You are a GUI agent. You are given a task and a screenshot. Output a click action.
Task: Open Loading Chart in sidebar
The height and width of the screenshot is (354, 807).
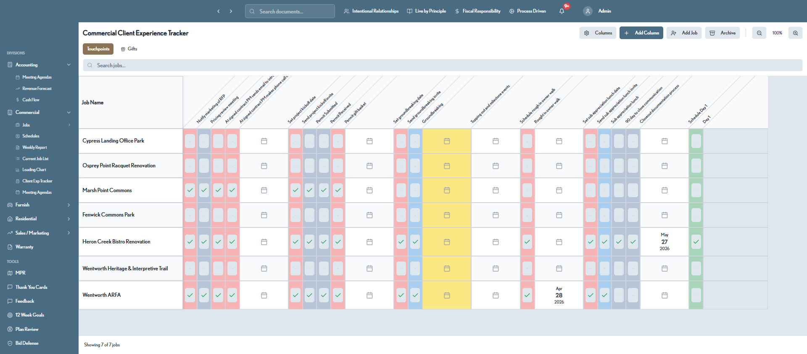click(34, 170)
